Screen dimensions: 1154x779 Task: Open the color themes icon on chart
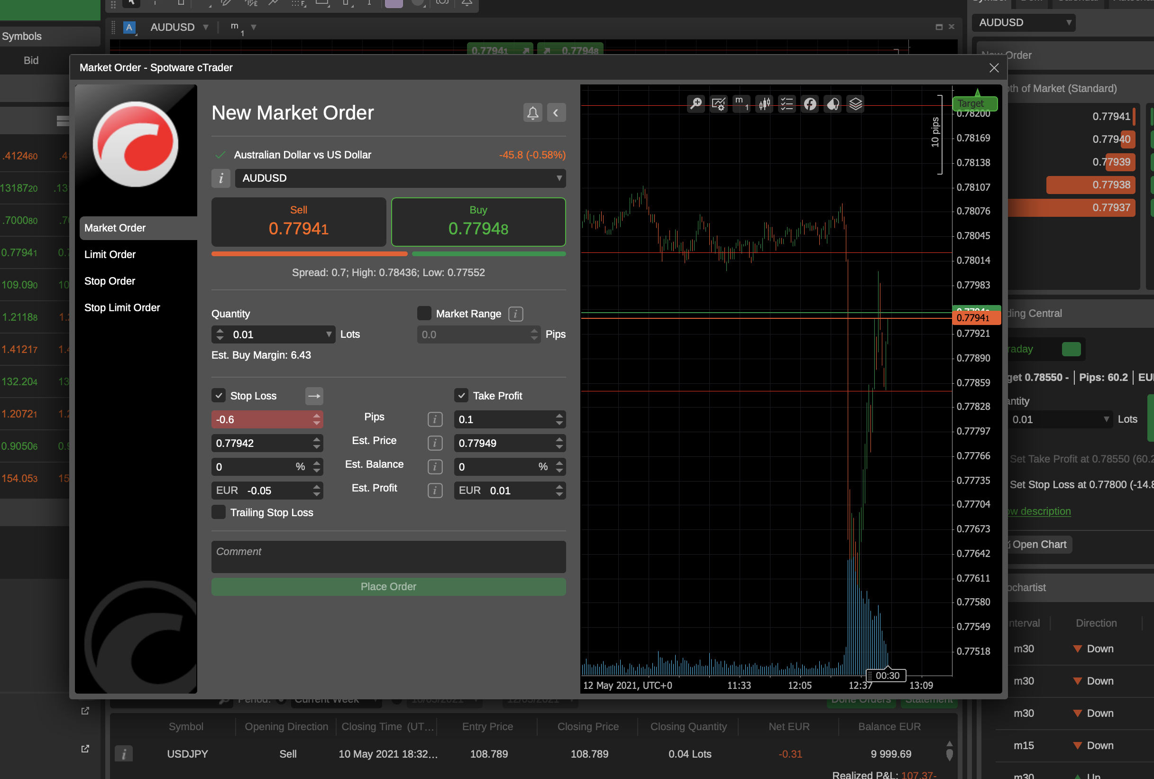(x=833, y=103)
